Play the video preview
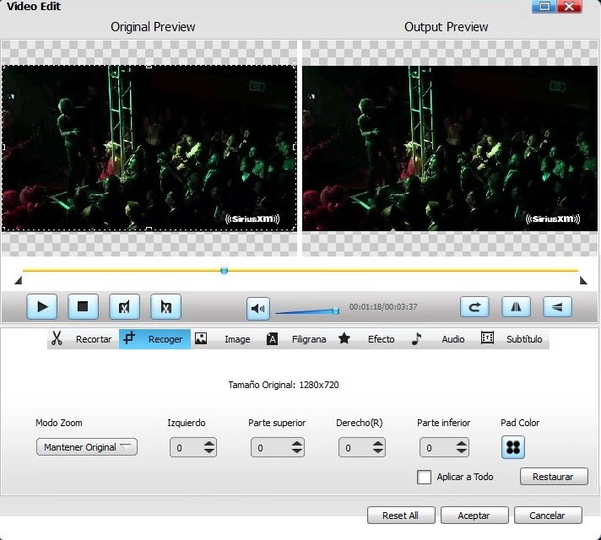 [x=41, y=306]
